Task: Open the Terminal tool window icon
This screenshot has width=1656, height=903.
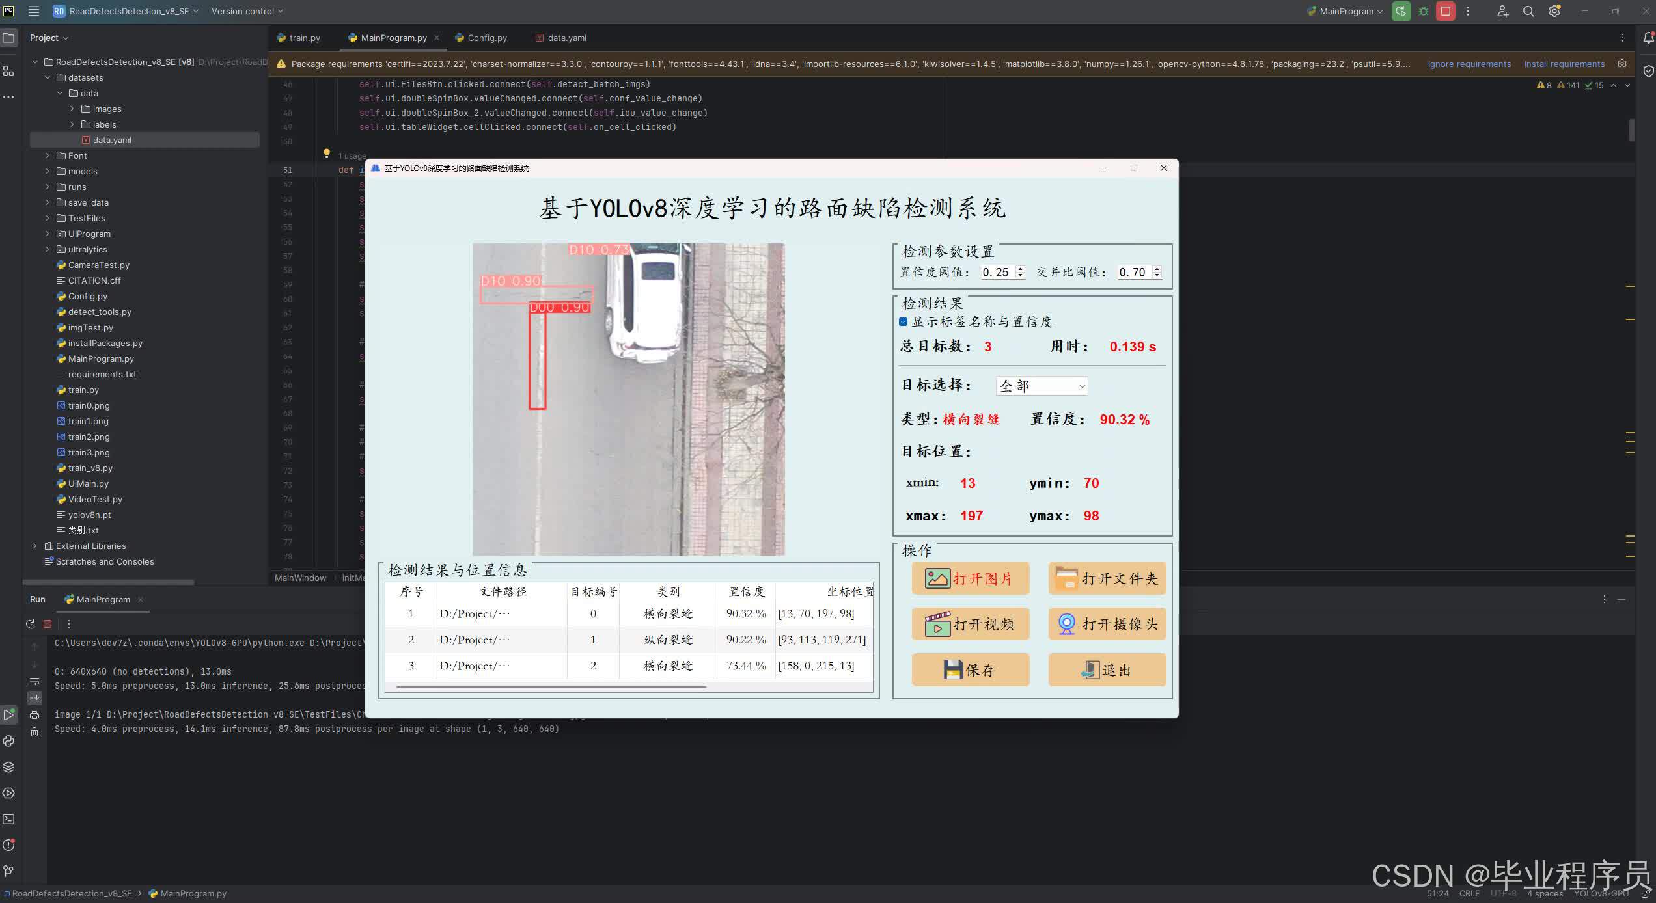Action: [8, 819]
